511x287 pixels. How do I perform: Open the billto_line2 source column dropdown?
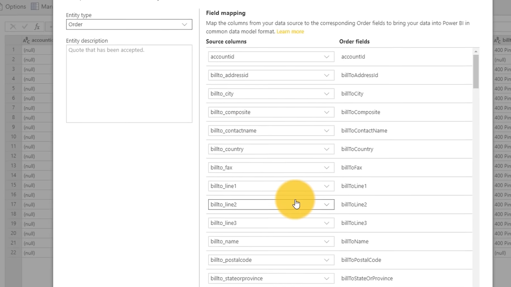click(271, 205)
